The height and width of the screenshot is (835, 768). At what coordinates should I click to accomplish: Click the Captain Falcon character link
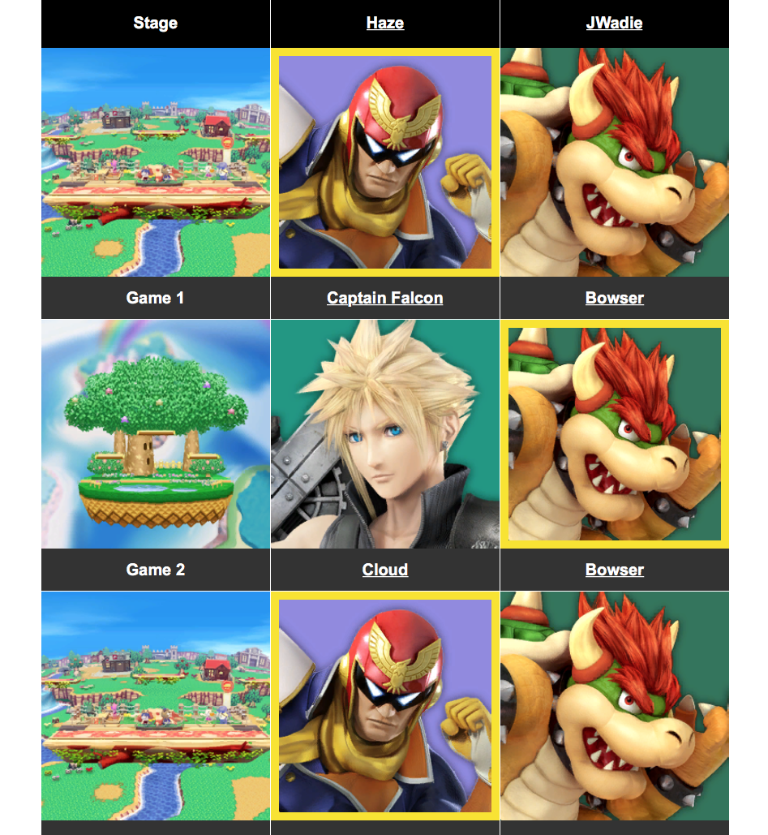click(384, 298)
